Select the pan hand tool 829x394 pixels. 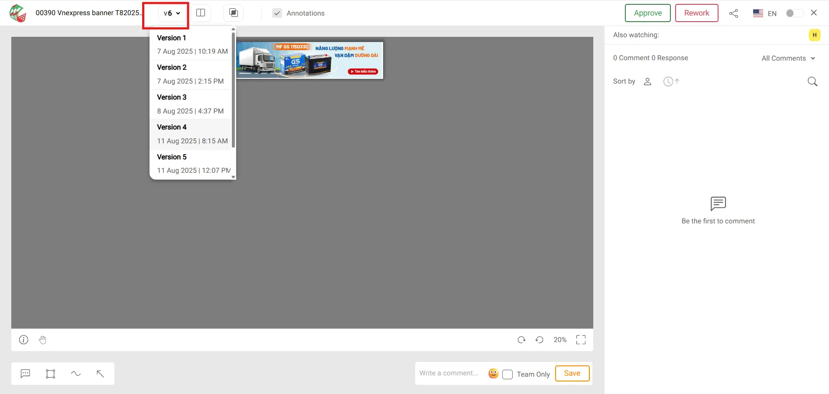coord(42,340)
